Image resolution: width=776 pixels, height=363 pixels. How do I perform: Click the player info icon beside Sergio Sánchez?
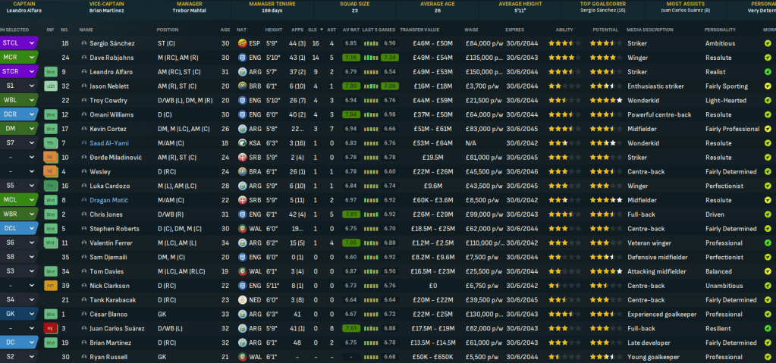(83, 43)
